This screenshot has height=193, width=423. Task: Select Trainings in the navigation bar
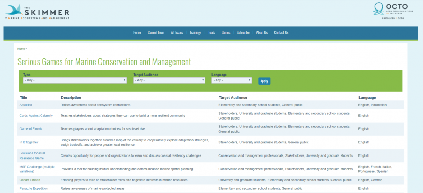[x=196, y=33]
